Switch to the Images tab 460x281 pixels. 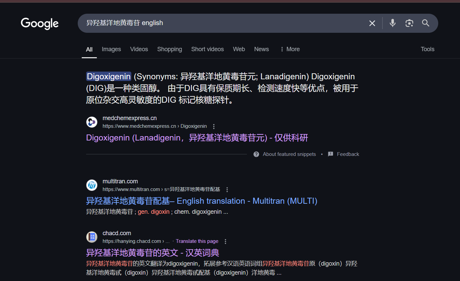pyautogui.click(x=111, y=49)
